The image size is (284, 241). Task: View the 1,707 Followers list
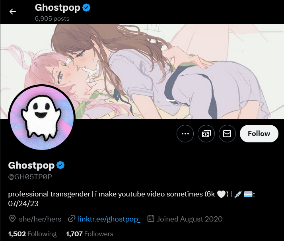tap(89, 234)
